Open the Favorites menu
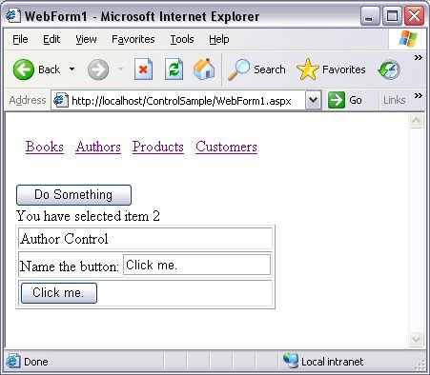Image resolution: width=430 pixels, height=375 pixels. (x=133, y=39)
